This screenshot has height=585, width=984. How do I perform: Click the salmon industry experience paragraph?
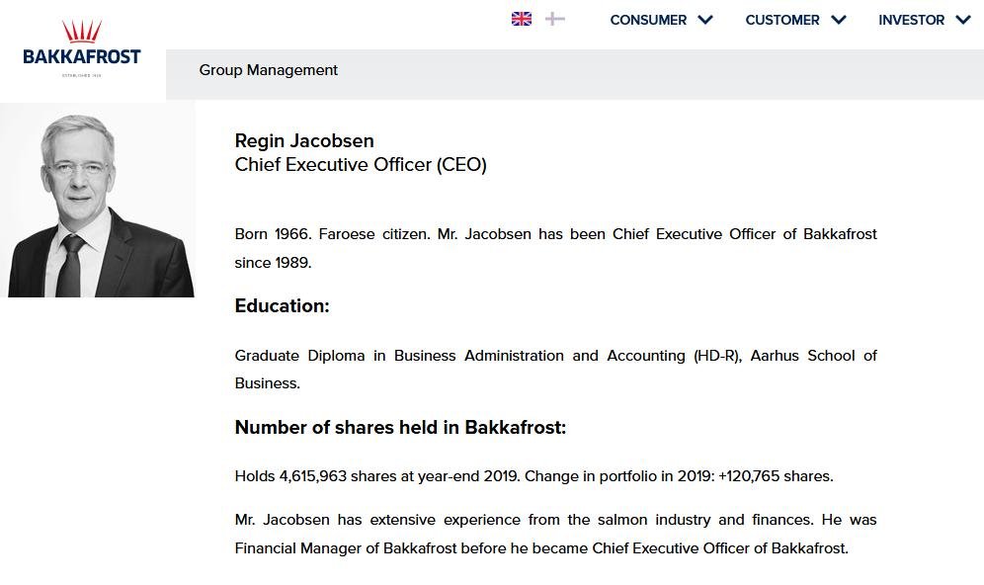click(555, 534)
